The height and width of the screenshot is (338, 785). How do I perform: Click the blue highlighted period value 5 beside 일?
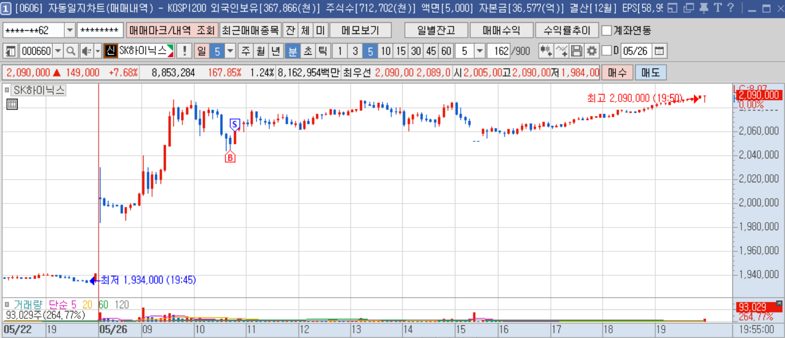(x=217, y=51)
